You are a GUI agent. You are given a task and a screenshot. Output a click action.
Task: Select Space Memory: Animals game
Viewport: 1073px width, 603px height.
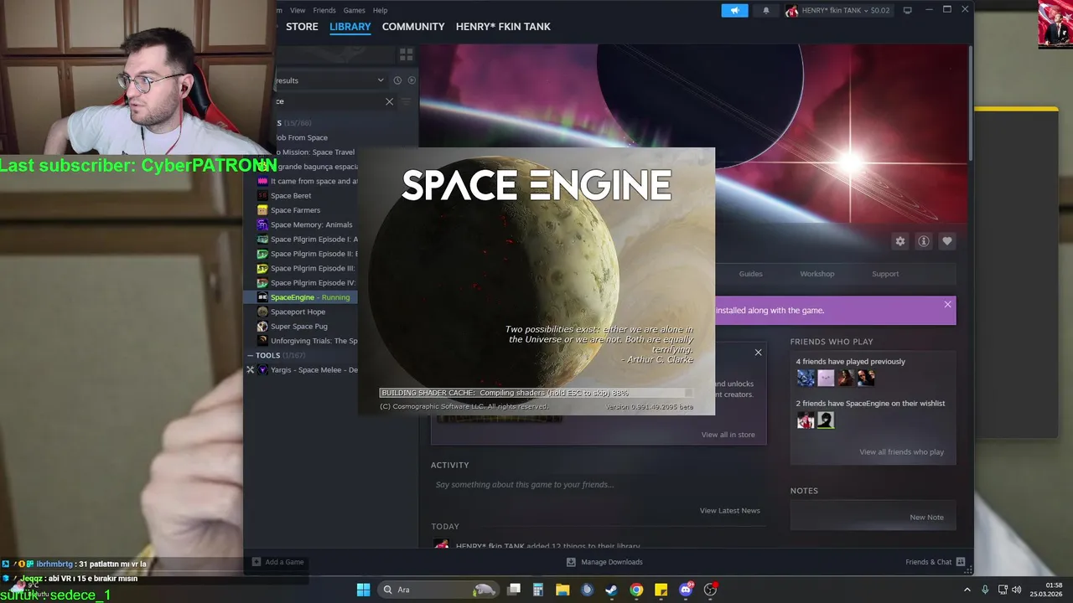click(x=307, y=224)
